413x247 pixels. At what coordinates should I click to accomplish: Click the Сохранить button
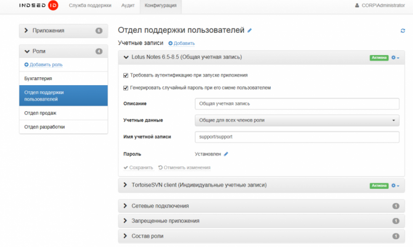click(x=138, y=167)
